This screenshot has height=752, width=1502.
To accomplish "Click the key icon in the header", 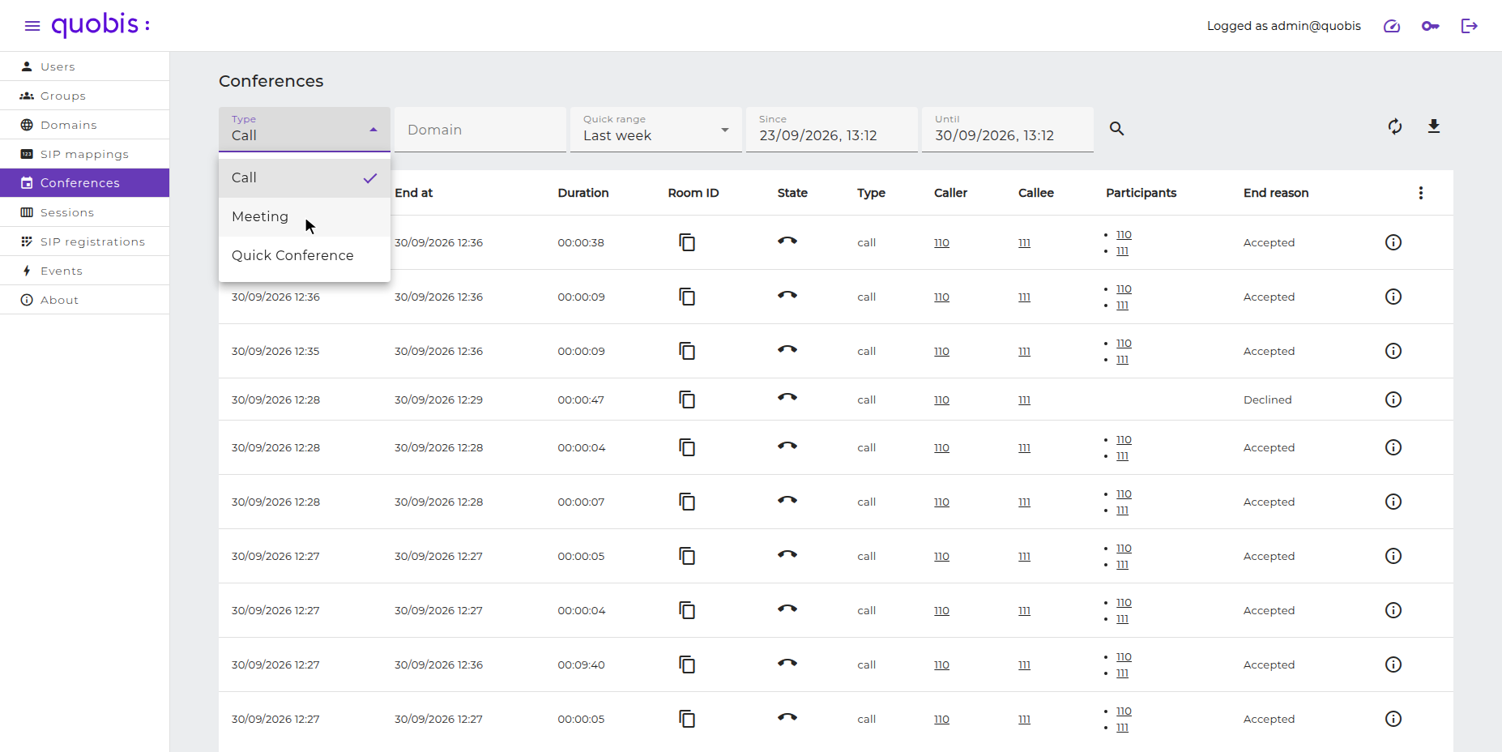I will (1431, 26).
